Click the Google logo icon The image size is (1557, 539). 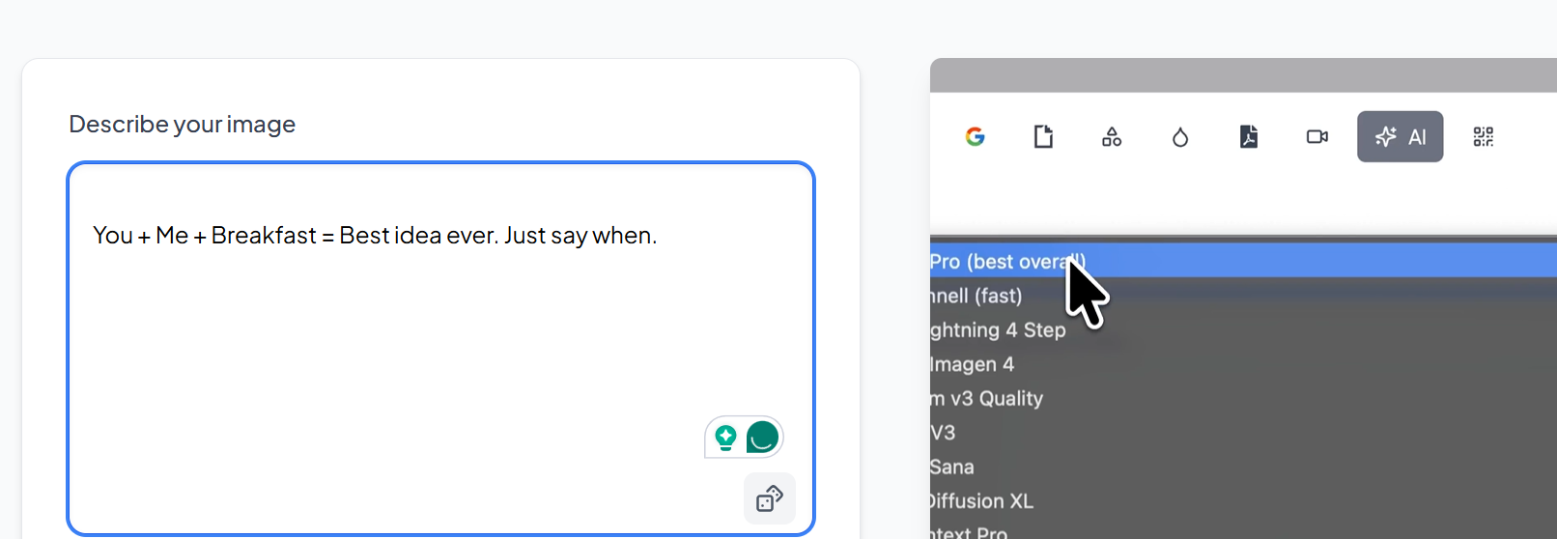coord(975,137)
